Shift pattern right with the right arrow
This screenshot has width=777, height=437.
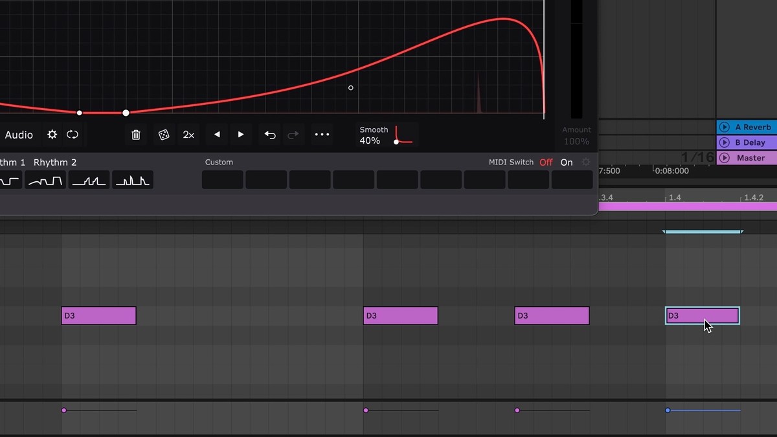[x=241, y=135]
